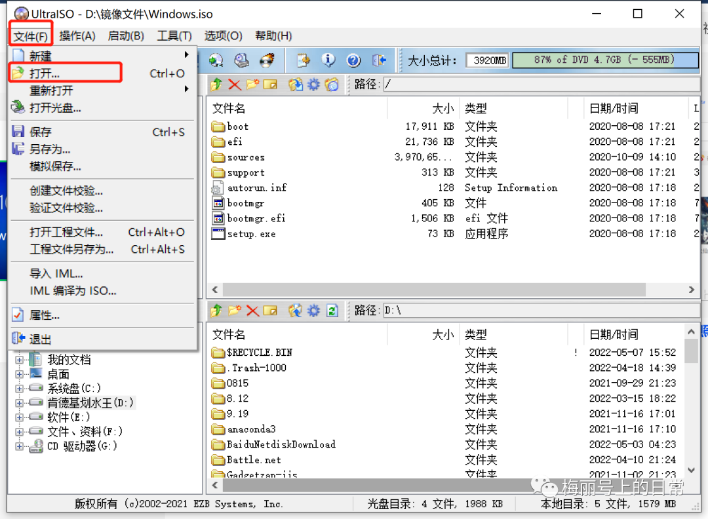Viewport: 708px width, 519px height.
Task: Click the Convert disc image toolbar icon
Action: [x=216, y=60]
